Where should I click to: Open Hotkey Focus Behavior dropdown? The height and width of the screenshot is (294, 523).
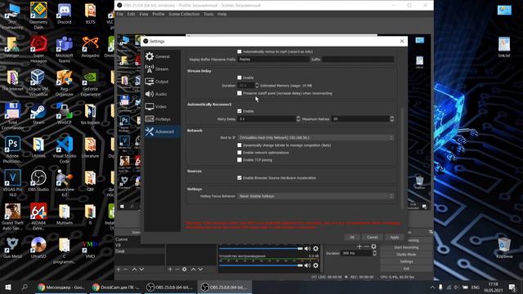pos(315,196)
